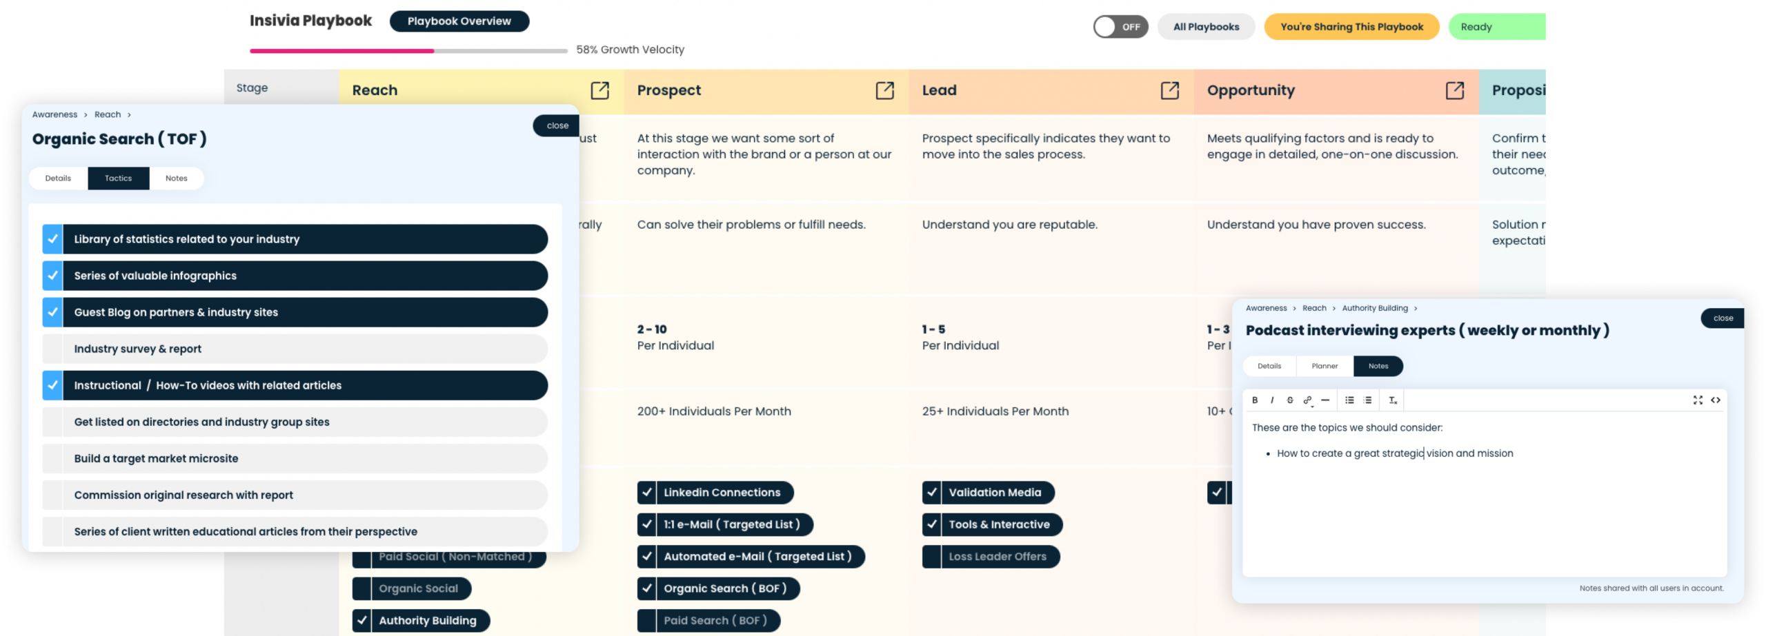Expand notes editor to fullscreen

point(1698,400)
